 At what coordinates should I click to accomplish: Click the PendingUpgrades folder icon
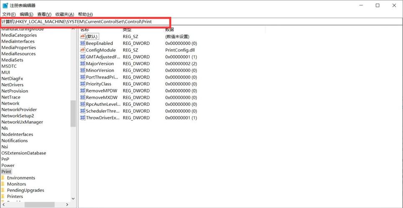click(3, 190)
